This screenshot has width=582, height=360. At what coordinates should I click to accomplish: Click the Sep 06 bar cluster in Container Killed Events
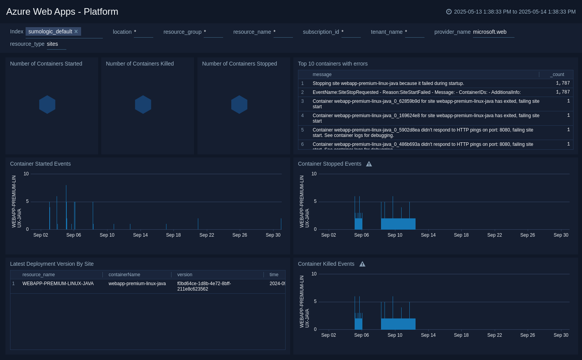coord(359,324)
